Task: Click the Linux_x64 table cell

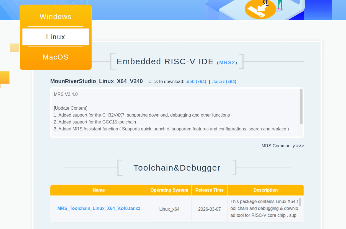Action: point(169,209)
